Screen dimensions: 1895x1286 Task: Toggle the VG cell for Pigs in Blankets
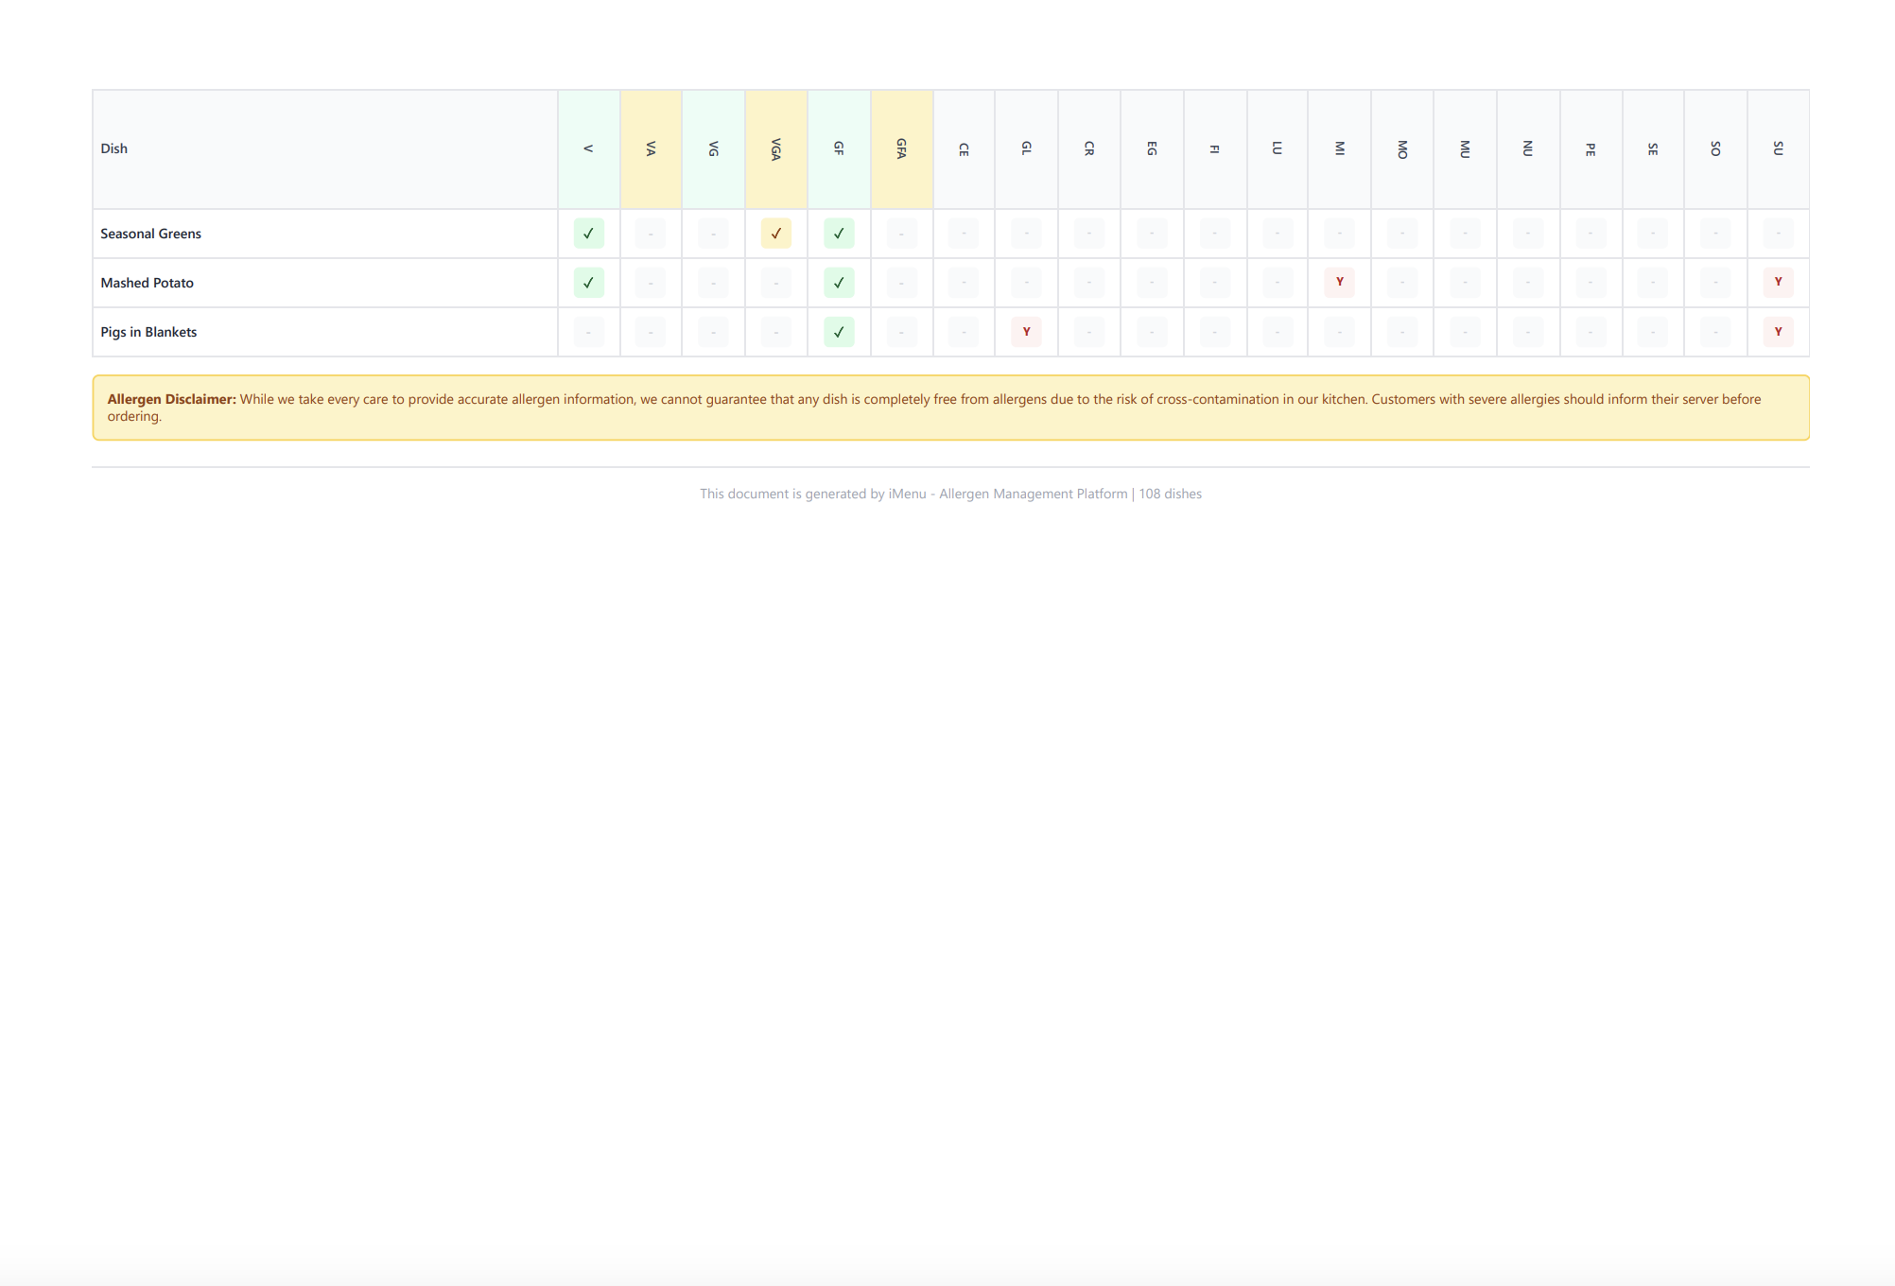(x=713, y=332)
